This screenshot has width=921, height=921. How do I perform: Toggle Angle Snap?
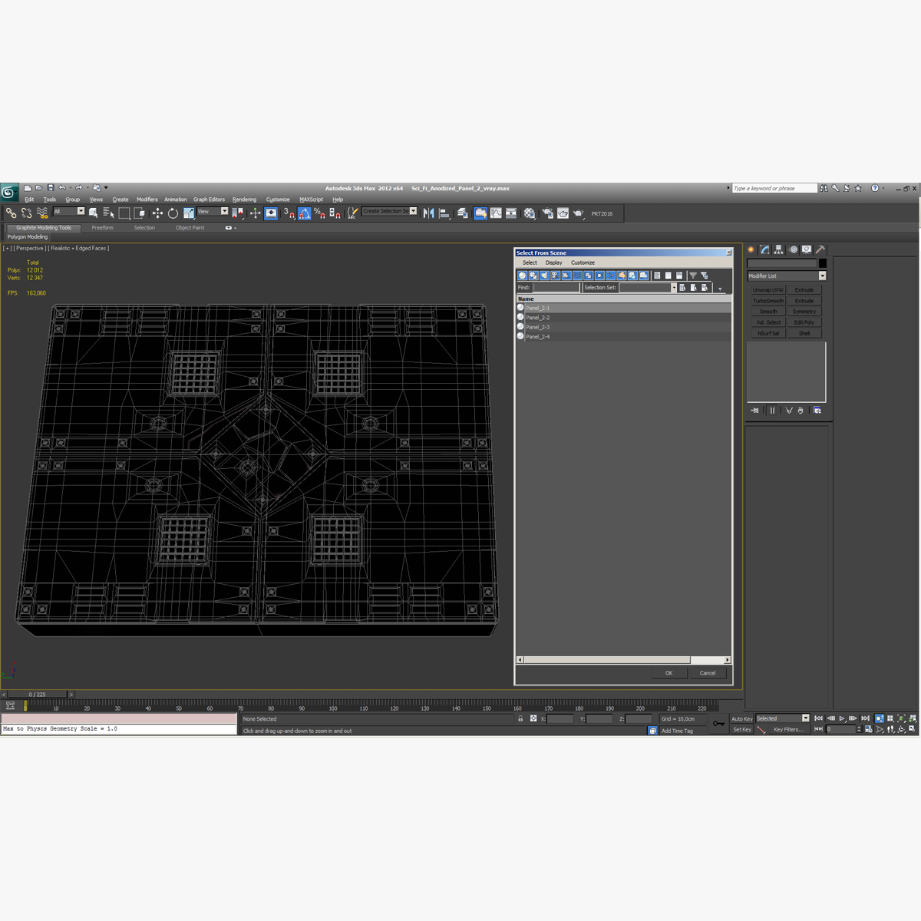click(x=305, y=213)
